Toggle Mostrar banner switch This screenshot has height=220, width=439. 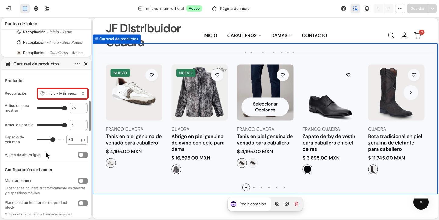[x=83, y=181]
